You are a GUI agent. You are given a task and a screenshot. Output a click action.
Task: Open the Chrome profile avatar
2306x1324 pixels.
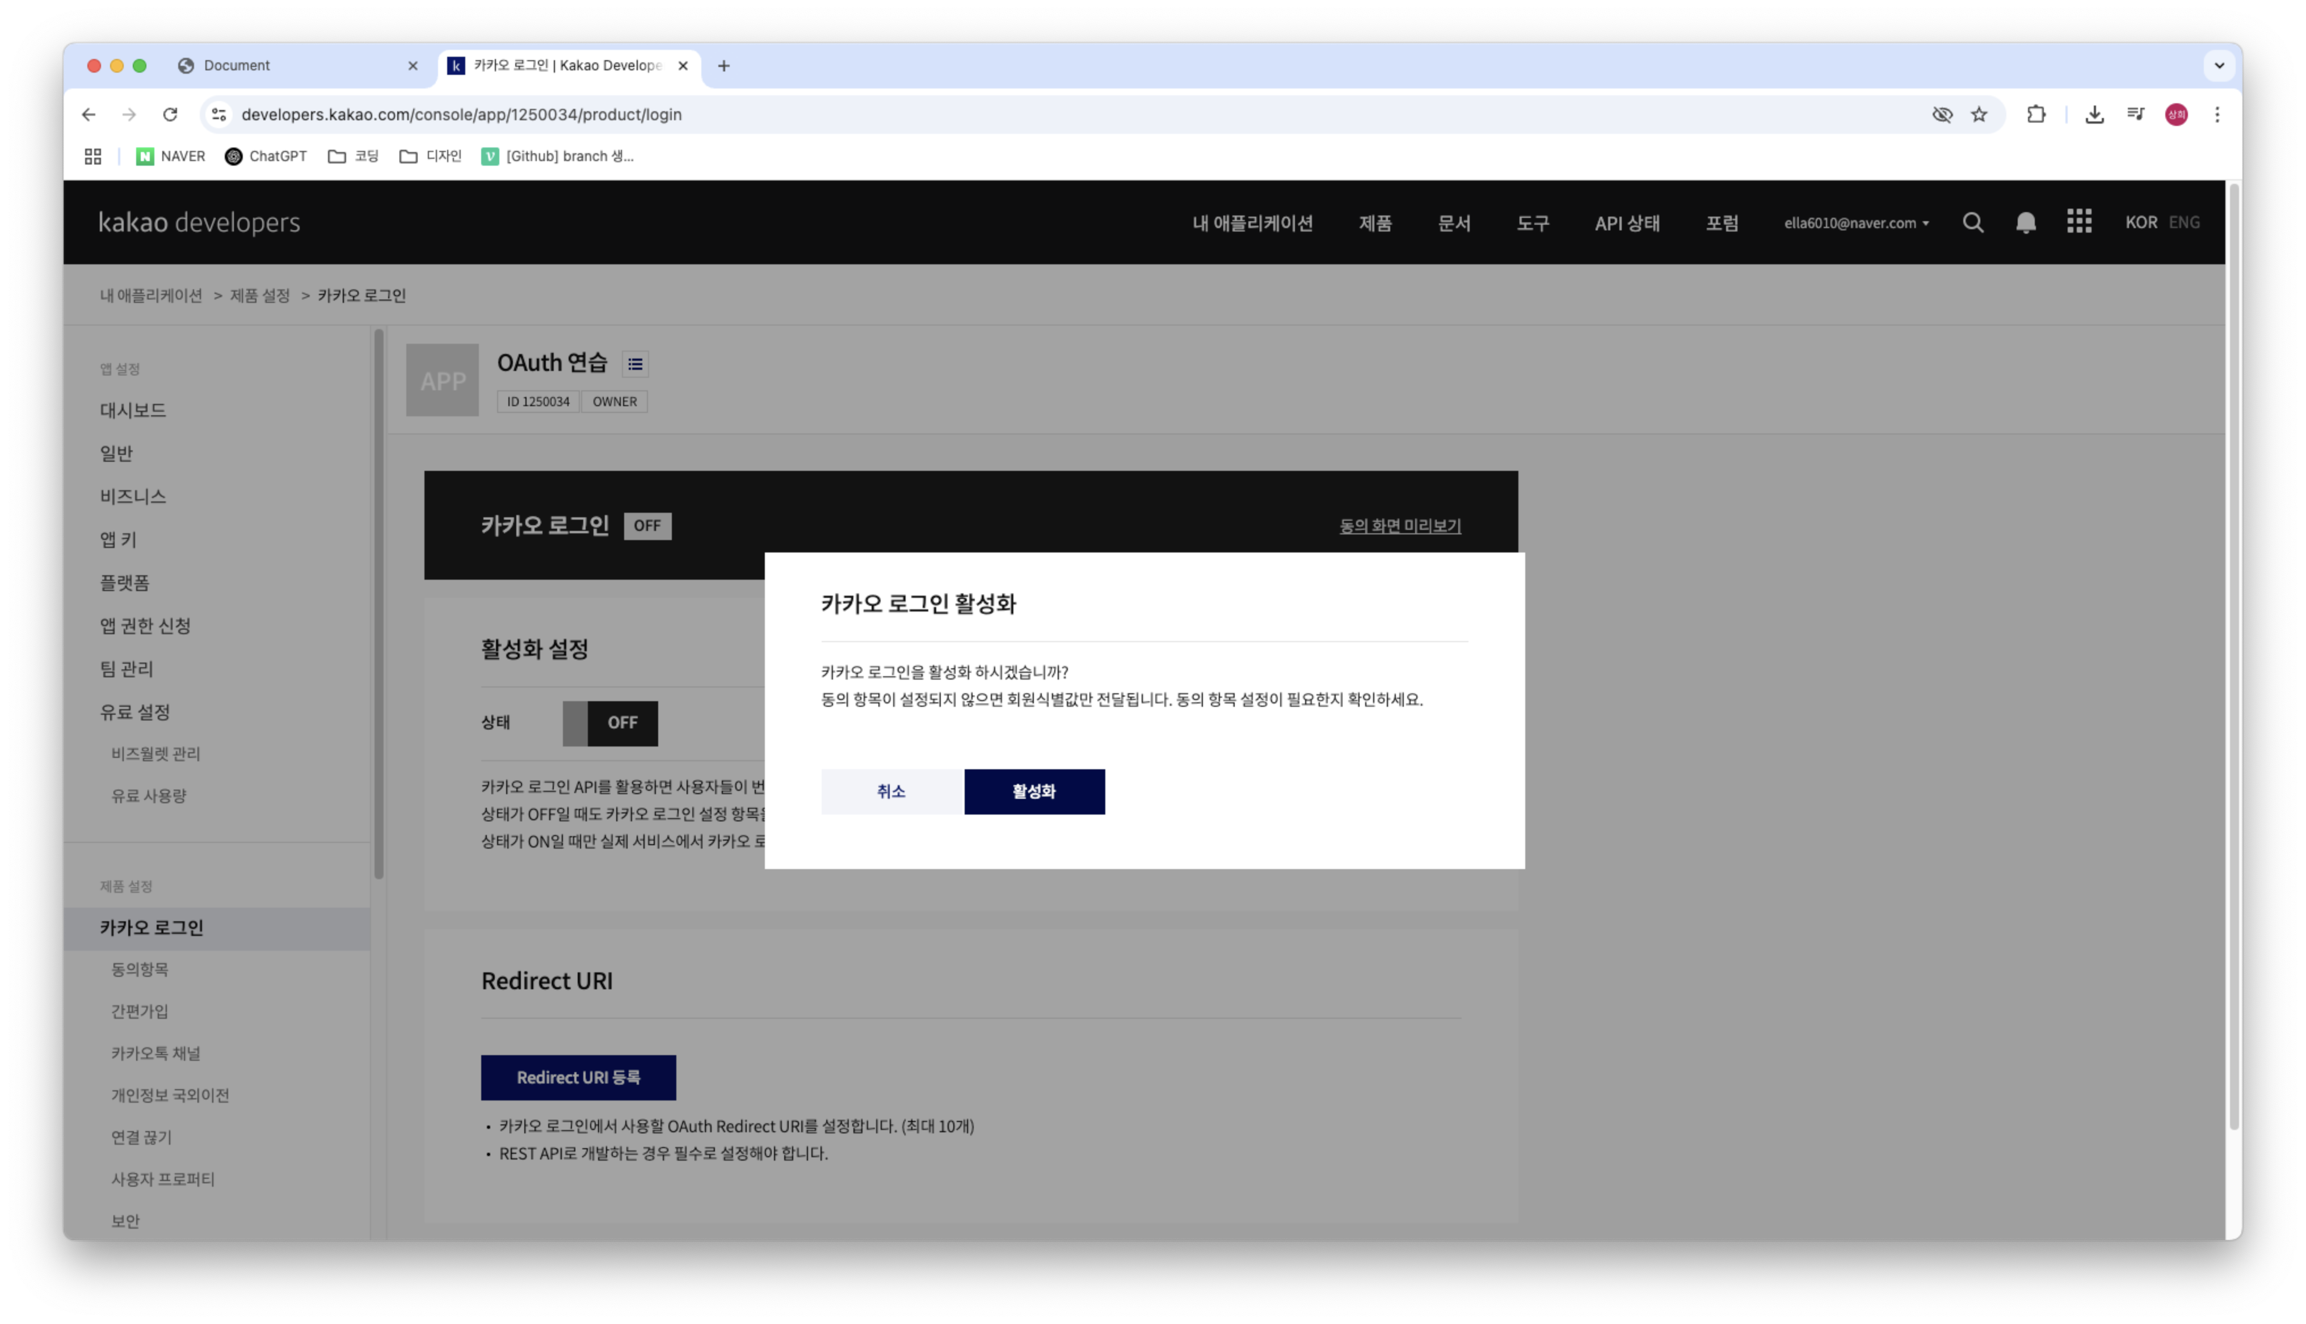[2176, 115]
